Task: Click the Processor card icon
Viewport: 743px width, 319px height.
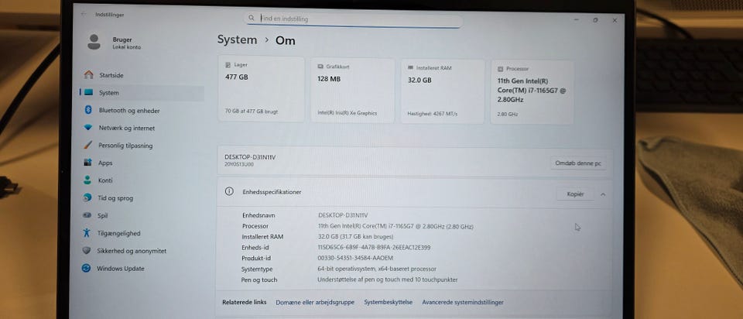Action: (x=501, y=69)
